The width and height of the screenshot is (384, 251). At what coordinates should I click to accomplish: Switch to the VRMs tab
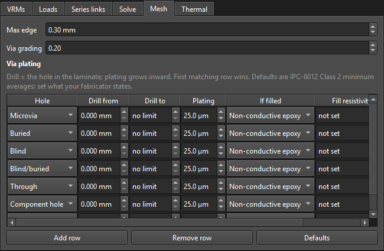[x=16, y=9]
